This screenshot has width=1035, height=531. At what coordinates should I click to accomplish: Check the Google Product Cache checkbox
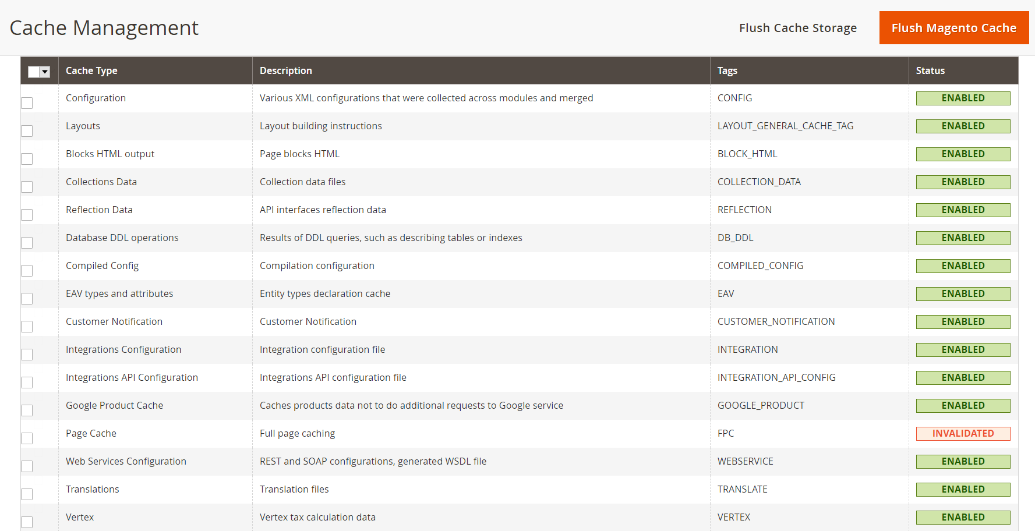click(x=27, y=410)
